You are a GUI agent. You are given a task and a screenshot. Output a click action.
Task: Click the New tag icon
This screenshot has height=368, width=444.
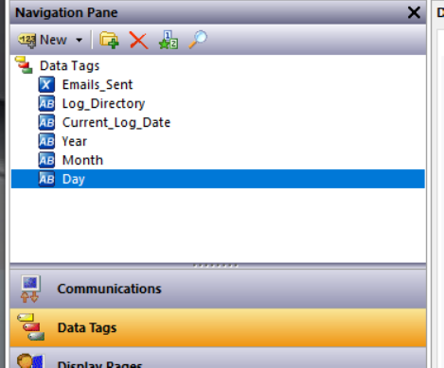pos(27,41)
